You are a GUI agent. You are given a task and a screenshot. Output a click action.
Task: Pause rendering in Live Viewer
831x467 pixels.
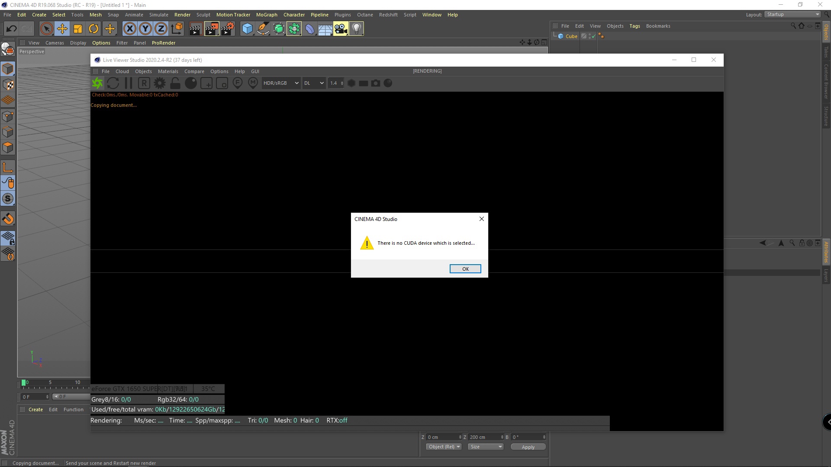pos(129,83)
